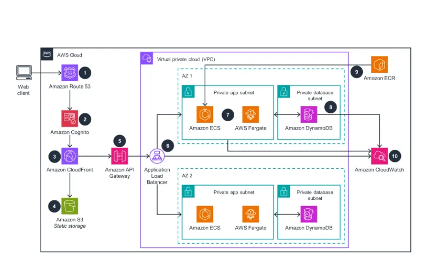This screenshot has width=423, height=271.
Task: Select the Amazon Route 53 icon
Action: 70,73
